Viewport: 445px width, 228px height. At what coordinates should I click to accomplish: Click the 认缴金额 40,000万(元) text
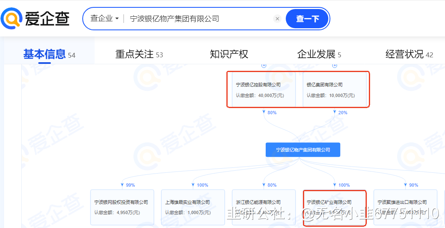[260, 96]
